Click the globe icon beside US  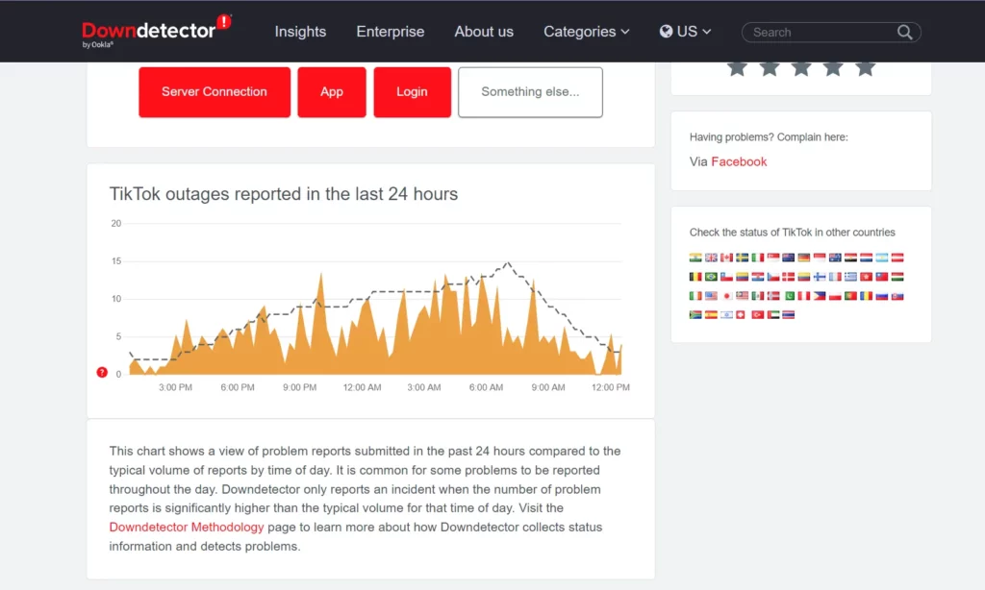coord(666,32)
